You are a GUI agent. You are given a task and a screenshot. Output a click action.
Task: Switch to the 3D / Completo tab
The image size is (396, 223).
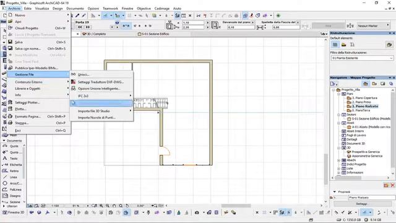tap(94, 34)
